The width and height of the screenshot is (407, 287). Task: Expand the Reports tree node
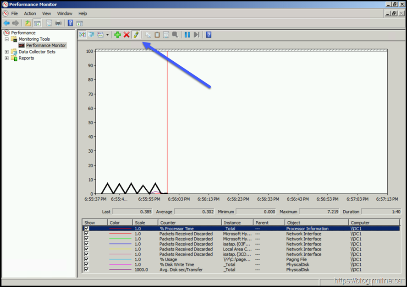tap(7, 58)
